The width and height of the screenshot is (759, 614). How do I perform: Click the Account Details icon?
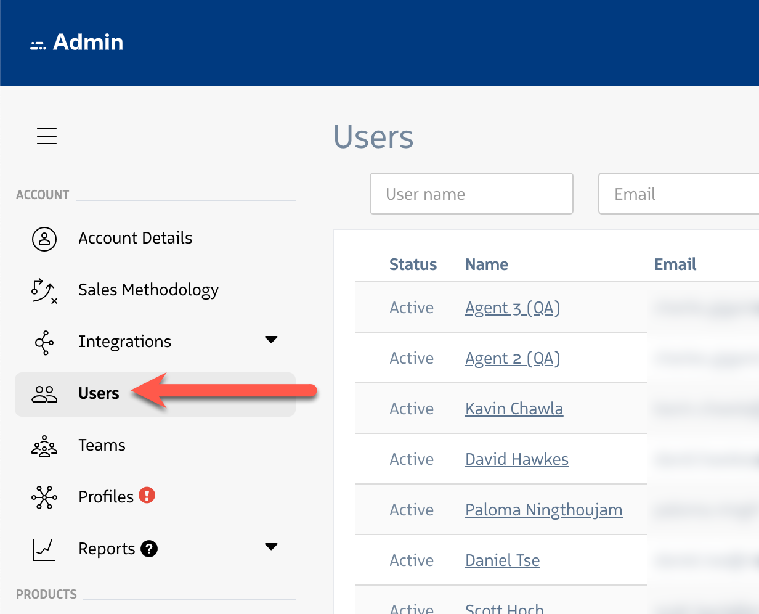[44, 239]
